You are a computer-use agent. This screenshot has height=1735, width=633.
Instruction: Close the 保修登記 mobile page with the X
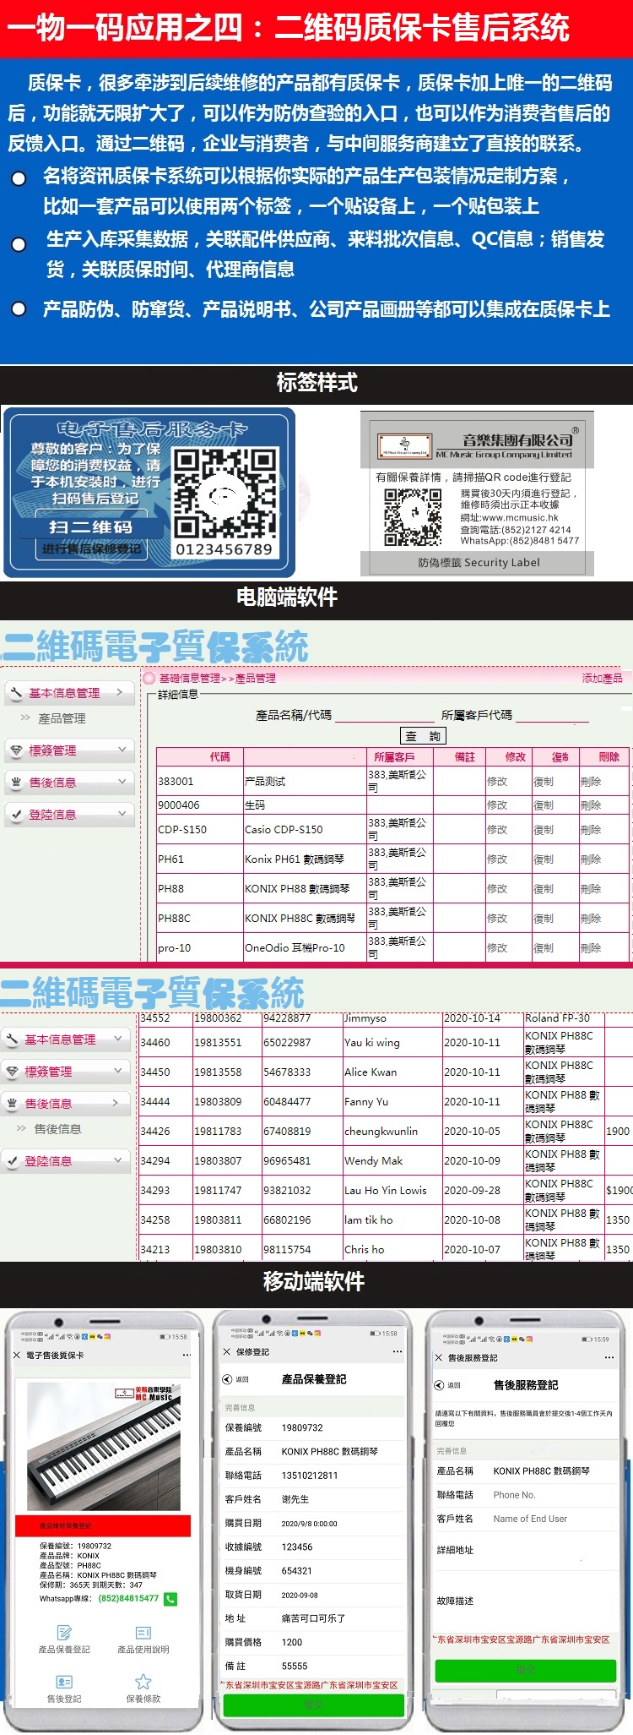tap(227, 1351)
